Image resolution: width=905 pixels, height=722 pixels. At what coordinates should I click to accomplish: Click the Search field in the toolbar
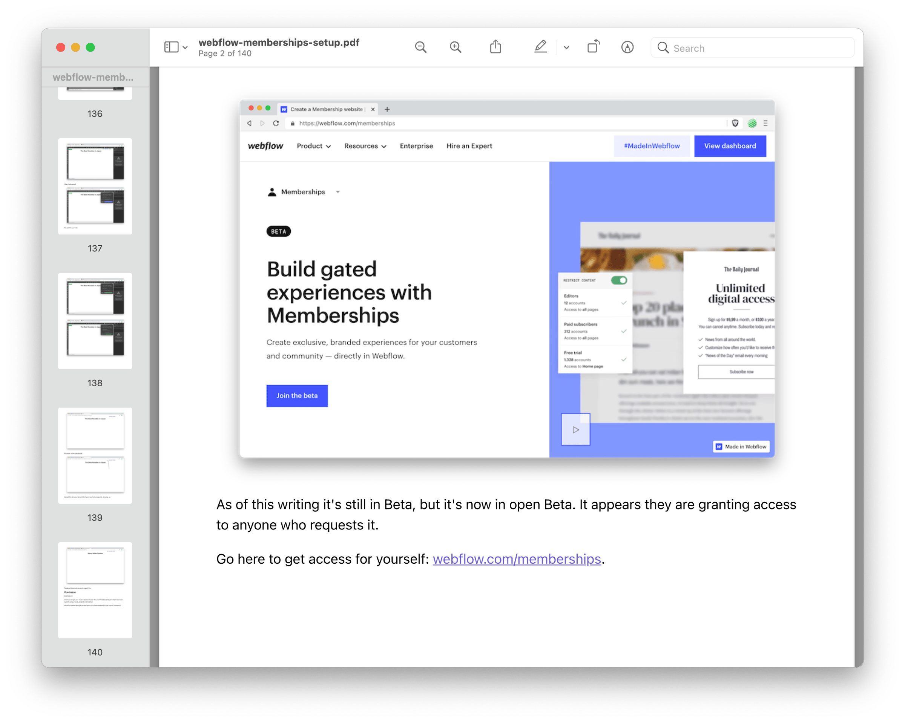click(752, 47)
